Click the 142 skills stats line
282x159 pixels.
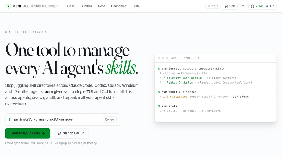click(190, 111)
